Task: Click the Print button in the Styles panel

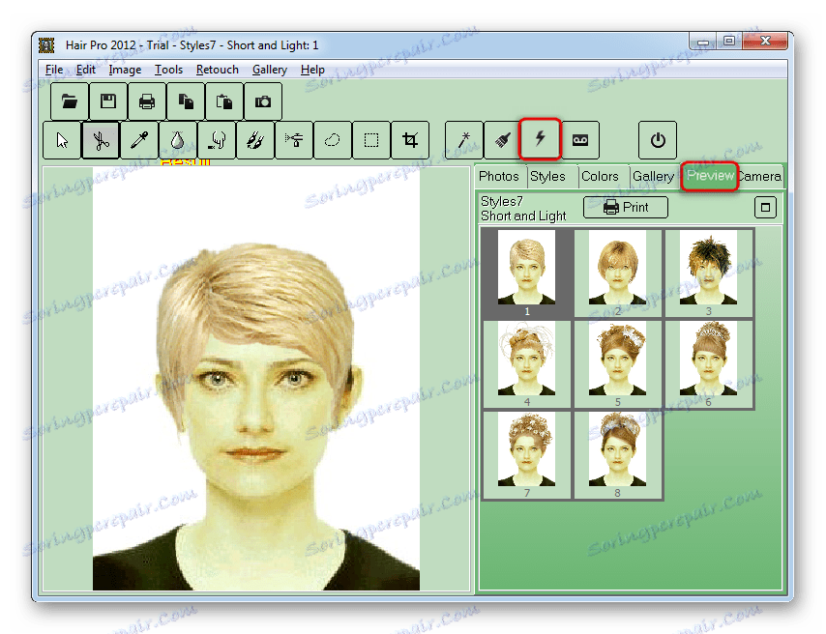Action: pyautogui.click(x=626, y=208)
